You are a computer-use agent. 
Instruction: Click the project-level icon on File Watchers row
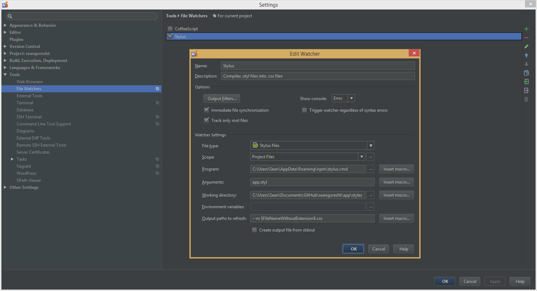pos(157,89)
